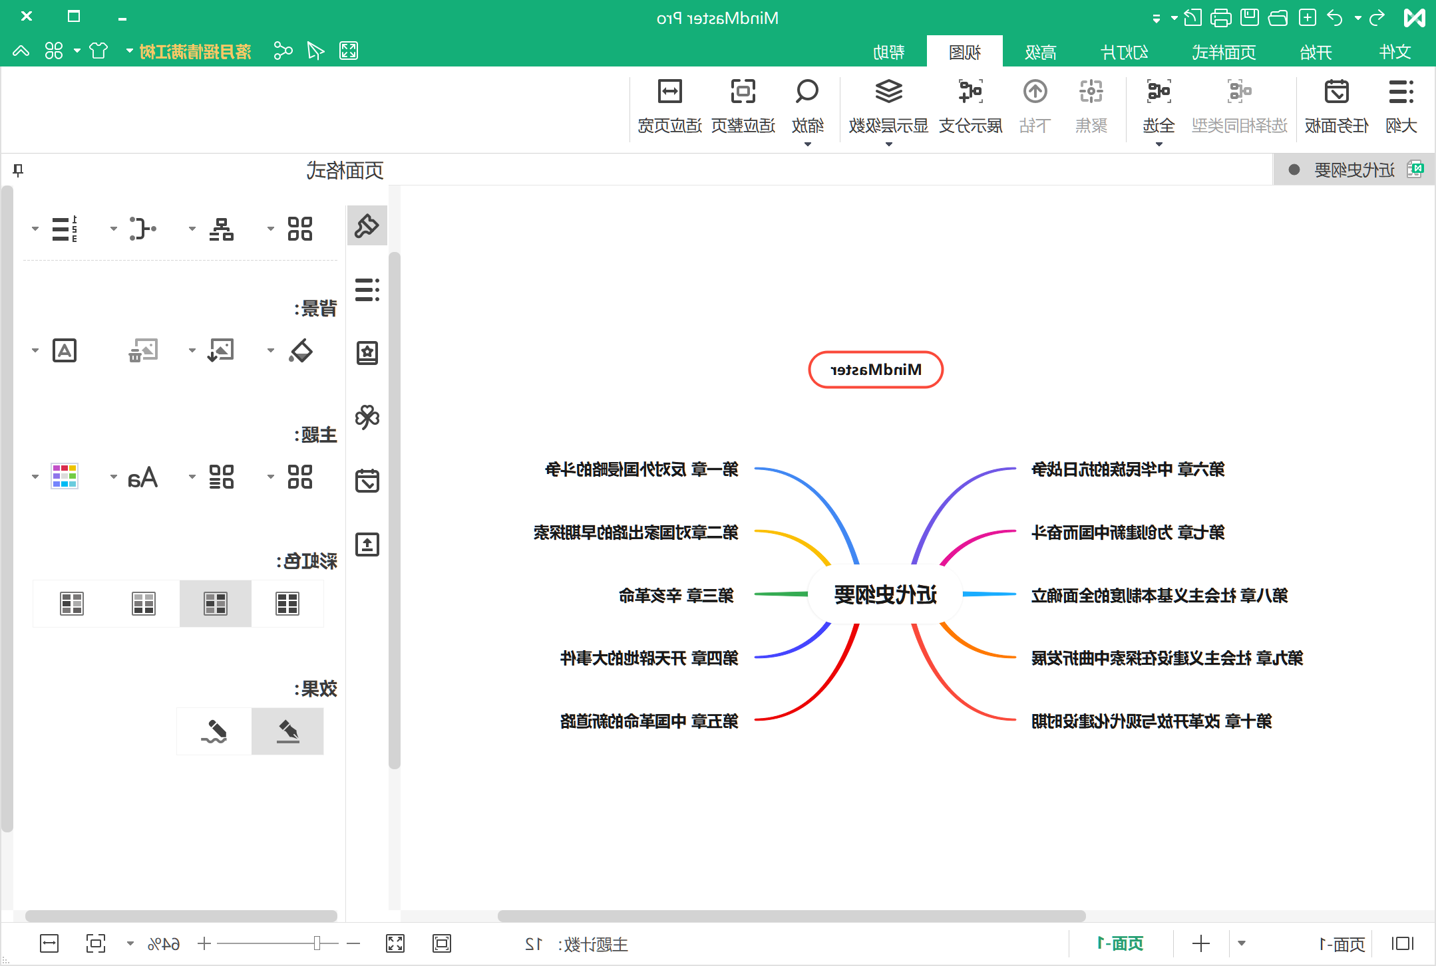Switch to the 开始 tab
This screenshot has width=1436, height=966.
point(1316,52)
